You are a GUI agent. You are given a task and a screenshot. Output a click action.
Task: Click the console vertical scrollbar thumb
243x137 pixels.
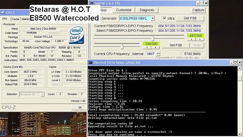(x=240, y=78)
